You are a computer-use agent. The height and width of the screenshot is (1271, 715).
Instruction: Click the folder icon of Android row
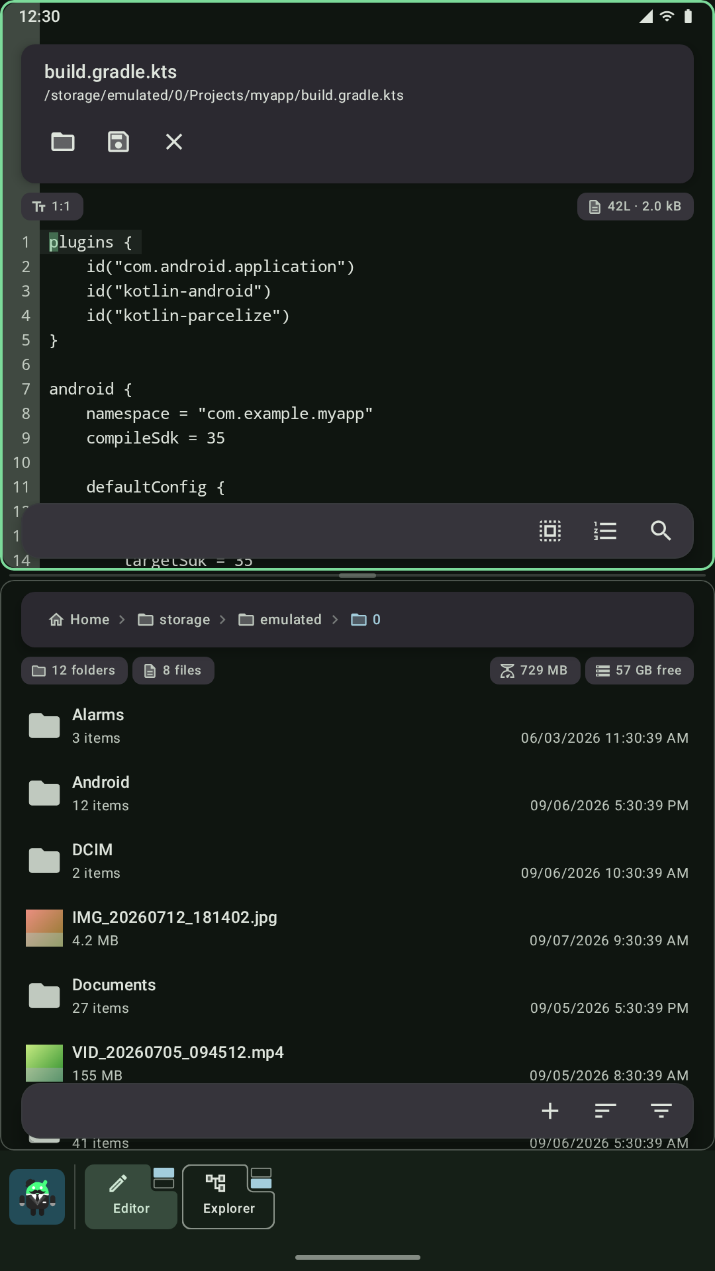44,793
